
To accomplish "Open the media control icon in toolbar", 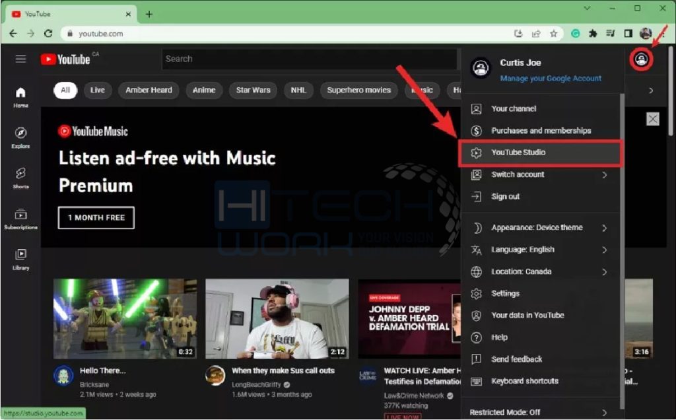I will [611, 33].
